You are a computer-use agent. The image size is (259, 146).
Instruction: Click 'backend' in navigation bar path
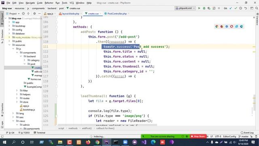(52, 8)
